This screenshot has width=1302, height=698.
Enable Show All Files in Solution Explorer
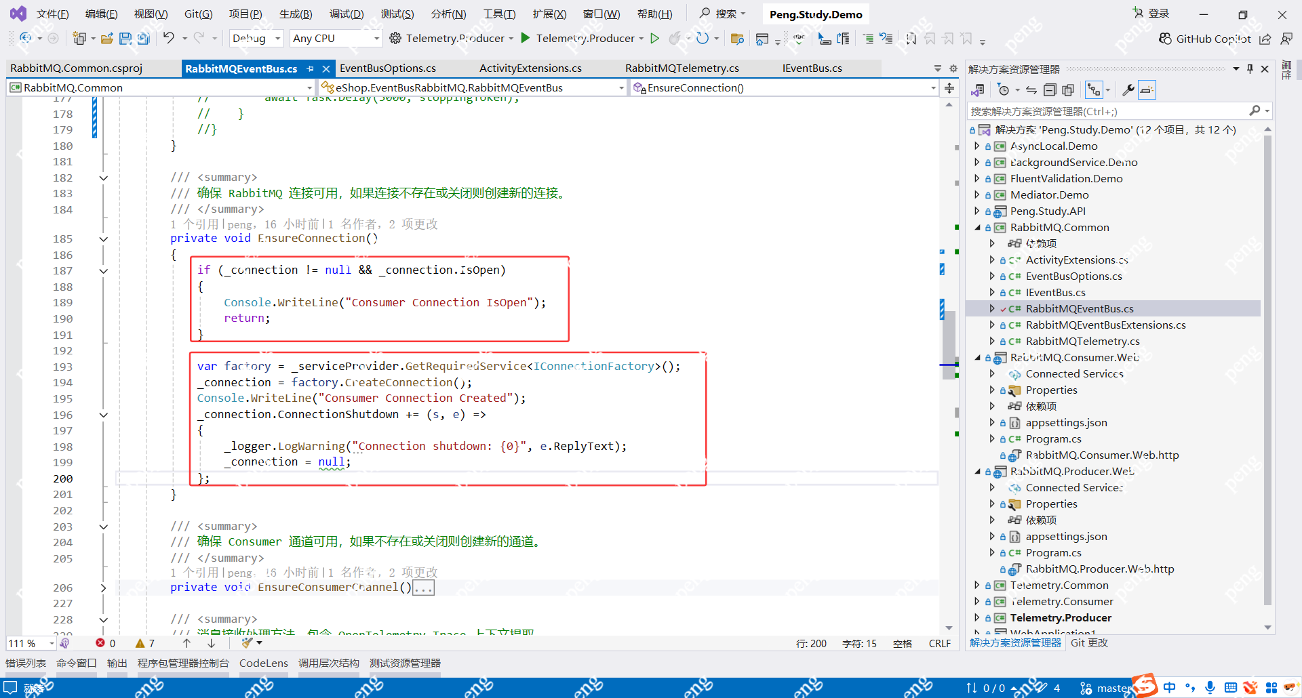coord(1068,89)
